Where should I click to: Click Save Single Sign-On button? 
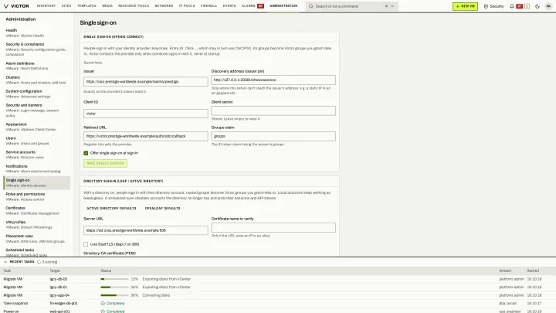pos(105,163)
